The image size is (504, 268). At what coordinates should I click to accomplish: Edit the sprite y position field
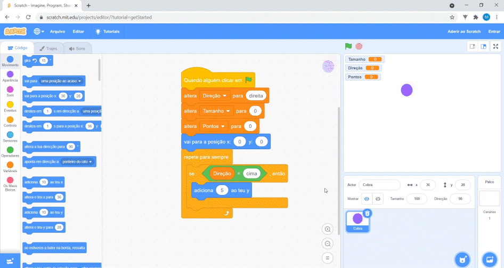click(462, 185)
